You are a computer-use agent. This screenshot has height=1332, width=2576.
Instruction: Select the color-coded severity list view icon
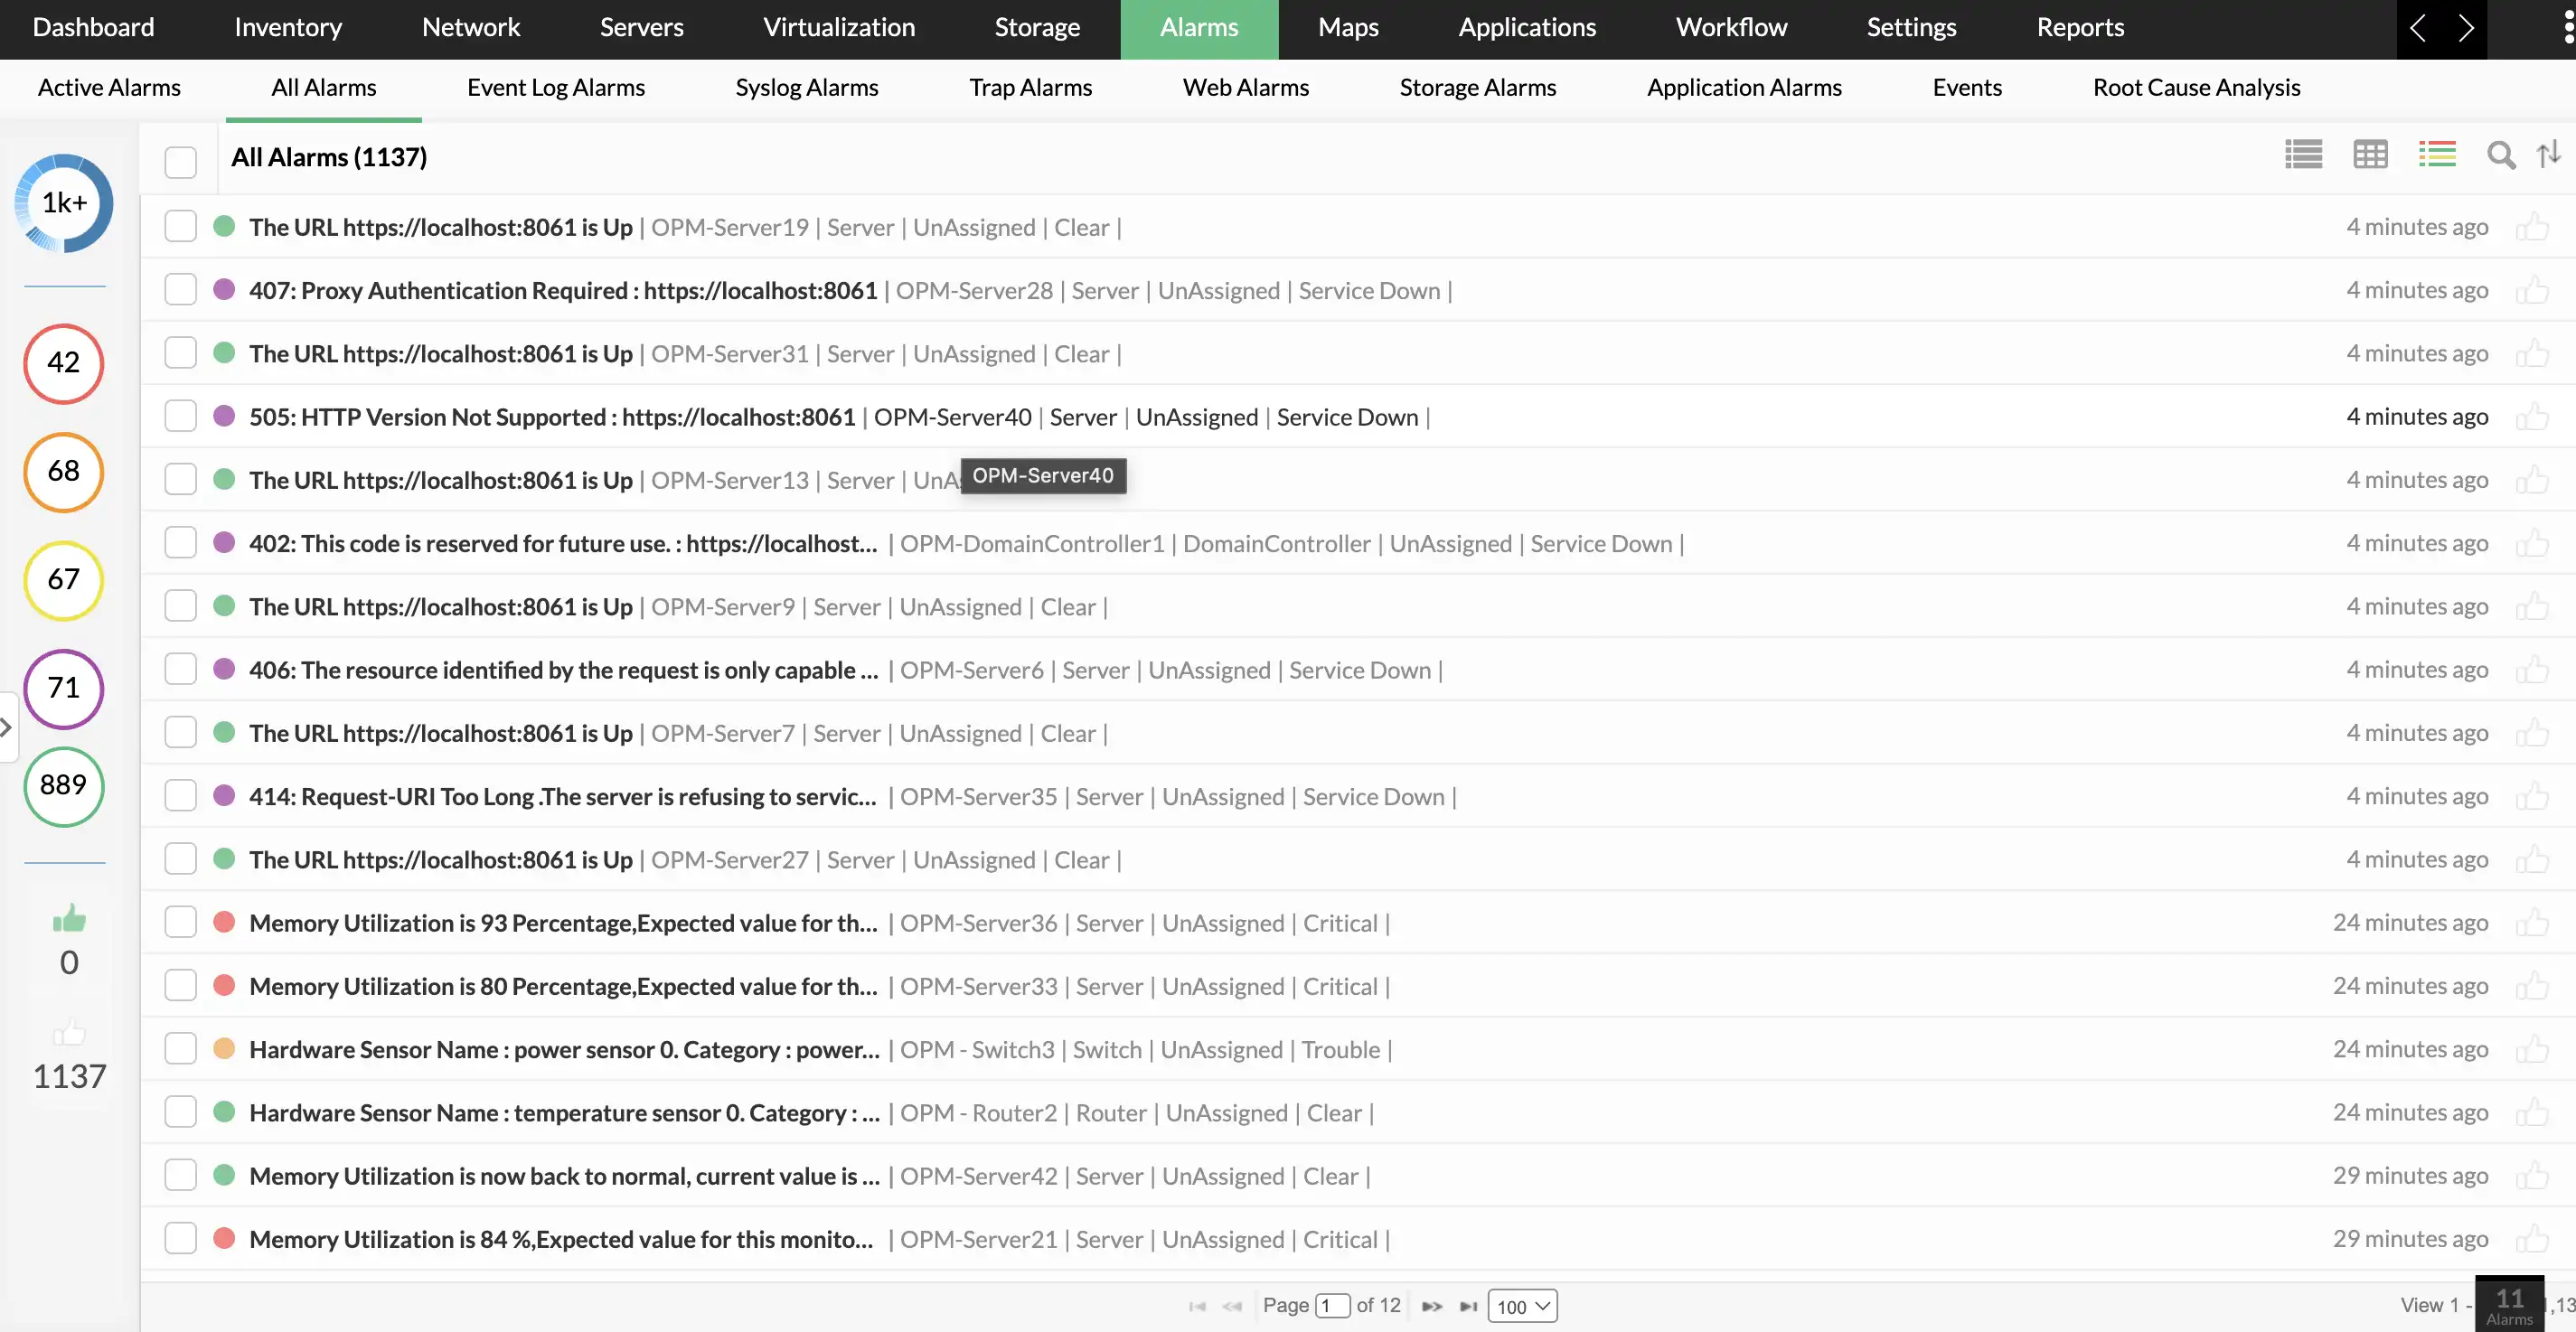2437,155
